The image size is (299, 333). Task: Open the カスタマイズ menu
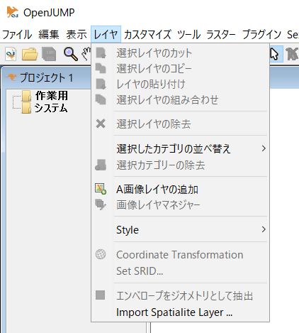point(147,35)
